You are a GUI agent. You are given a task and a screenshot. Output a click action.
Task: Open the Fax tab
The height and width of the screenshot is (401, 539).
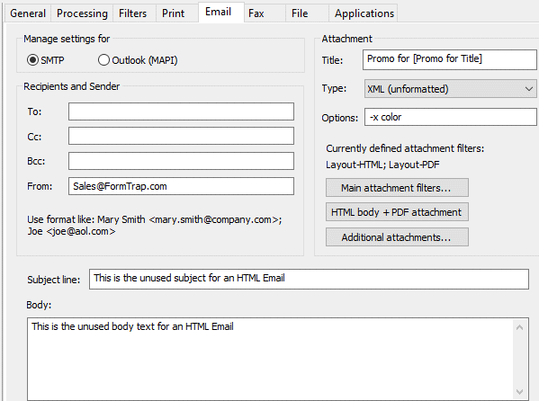click(256, 13)
